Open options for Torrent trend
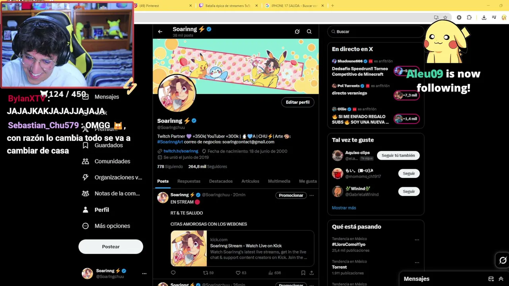 click(x=417, y=262)
